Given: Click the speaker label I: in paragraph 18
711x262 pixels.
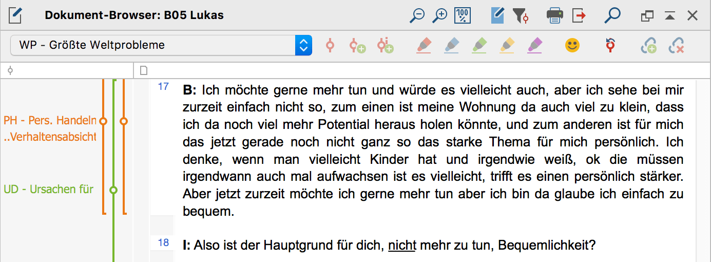Looking at the screenshot, I should (x=187, y=246).
